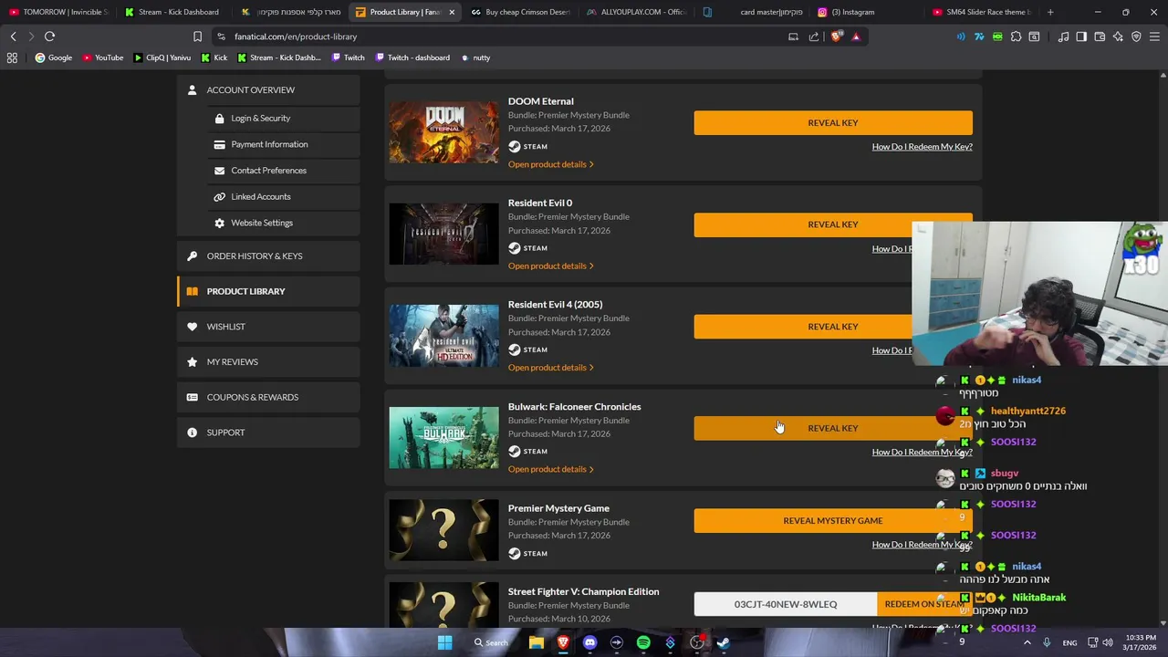
Task: Open the apps grid in bookmarks bar
Action: click(x=12, y=57)
